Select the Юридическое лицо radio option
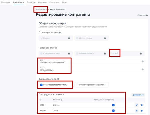 [x=41, y=53]
